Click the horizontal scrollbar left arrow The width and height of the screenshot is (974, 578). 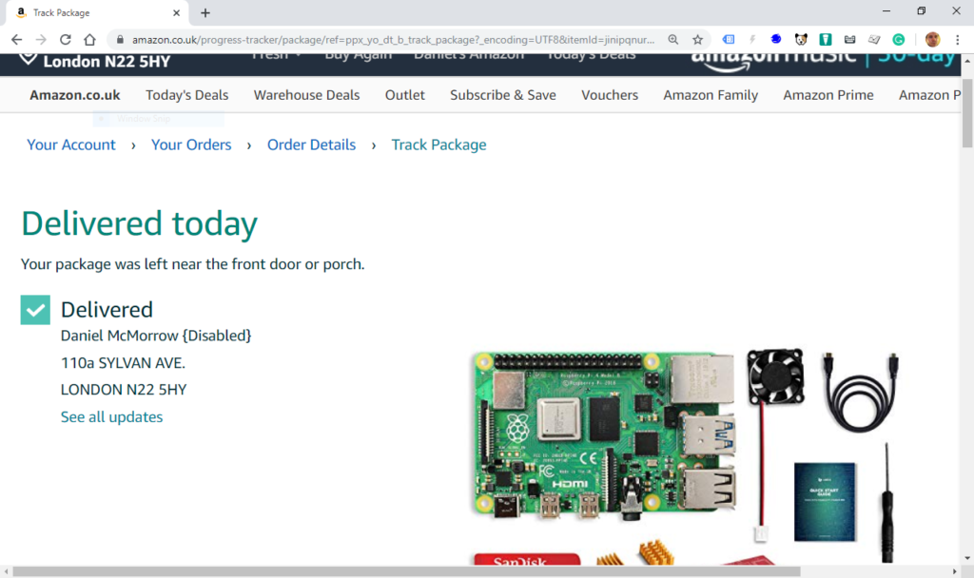(x=7, y=571)
